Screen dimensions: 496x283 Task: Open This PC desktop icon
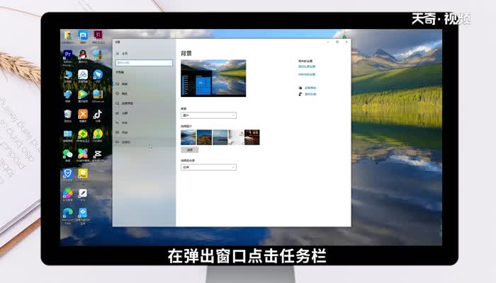pos(68,76)
